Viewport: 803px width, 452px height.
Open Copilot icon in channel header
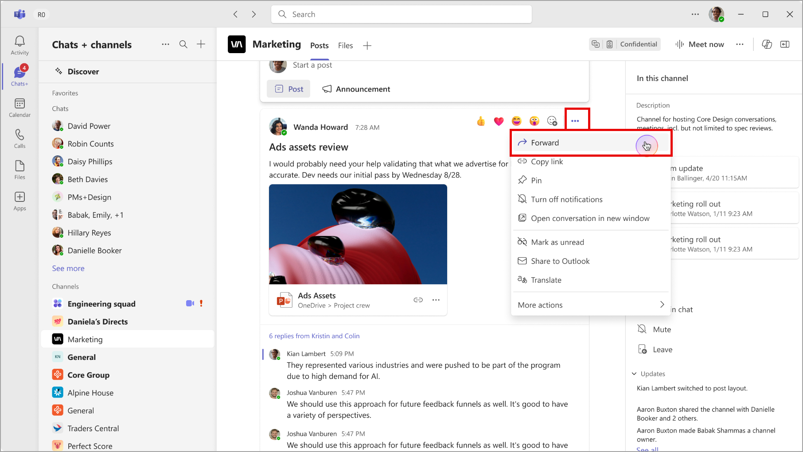767,44
